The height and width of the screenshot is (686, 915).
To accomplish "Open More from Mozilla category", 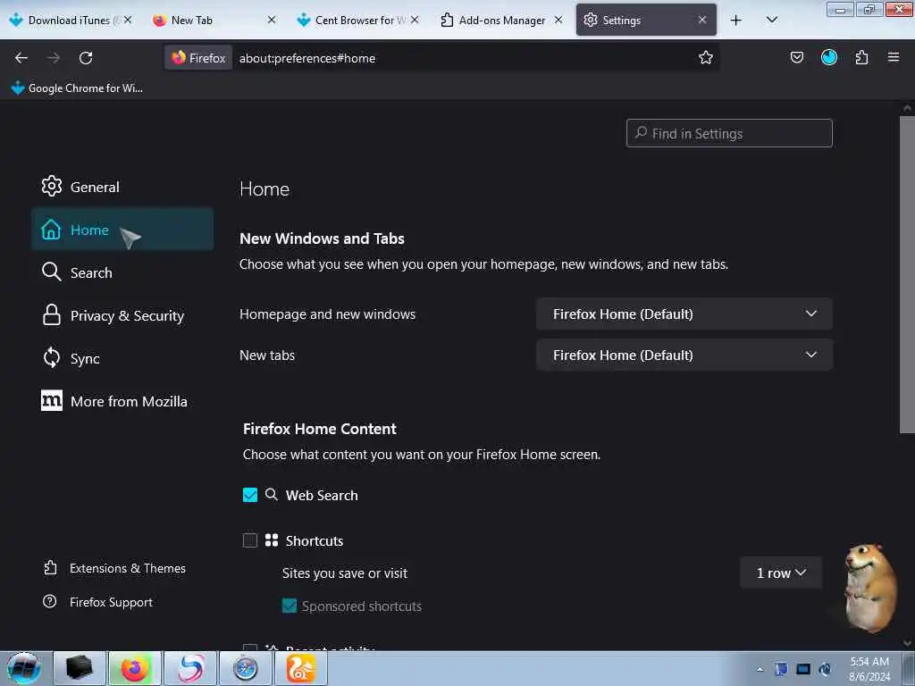I will tap(122, 401).
